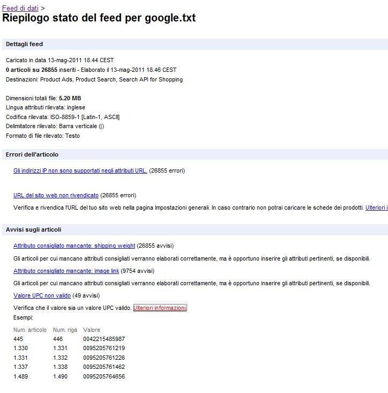Click article number '1.337' cell
The height and width of the screenshot is (393, 388).
[x=20, y=367]
